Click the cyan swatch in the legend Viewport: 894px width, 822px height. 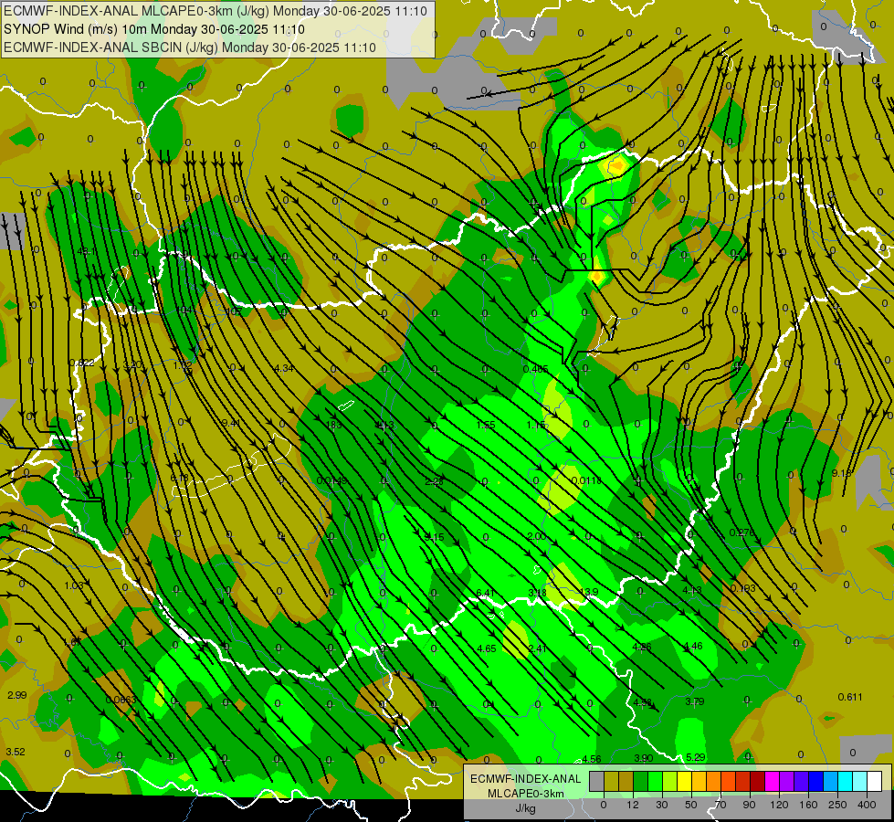845,781
